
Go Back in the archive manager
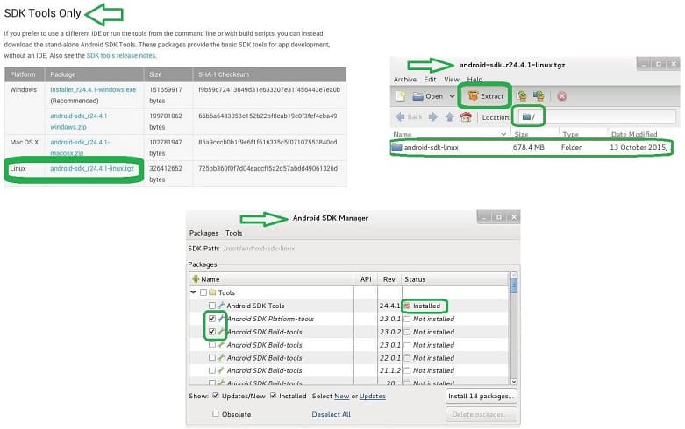(x=409, y=116)
